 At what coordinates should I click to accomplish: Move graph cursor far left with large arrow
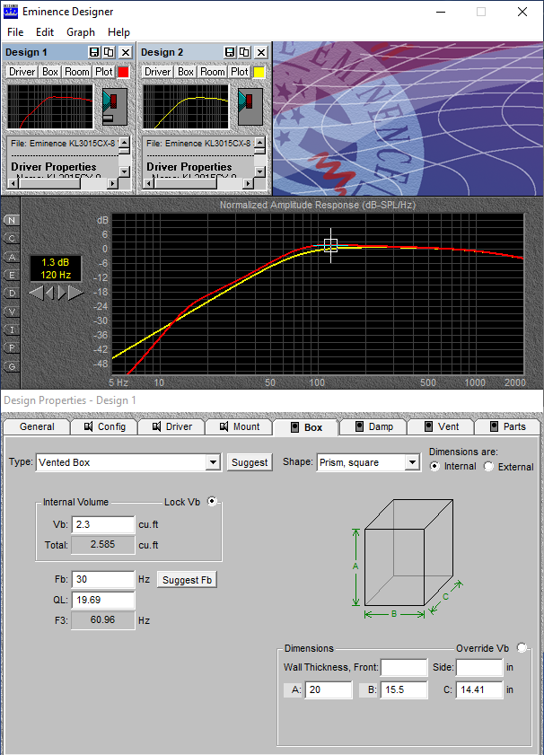coord(37,293)
